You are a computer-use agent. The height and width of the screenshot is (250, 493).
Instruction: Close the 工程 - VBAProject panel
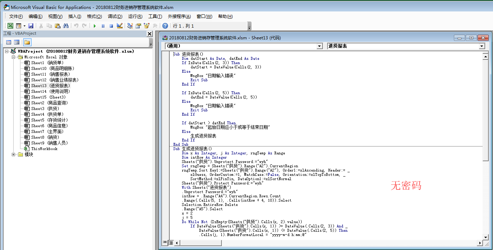[149, 34]
